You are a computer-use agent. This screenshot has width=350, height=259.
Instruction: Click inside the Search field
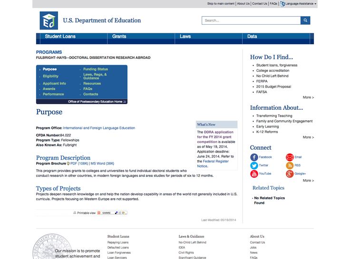(x=251, y=20)
